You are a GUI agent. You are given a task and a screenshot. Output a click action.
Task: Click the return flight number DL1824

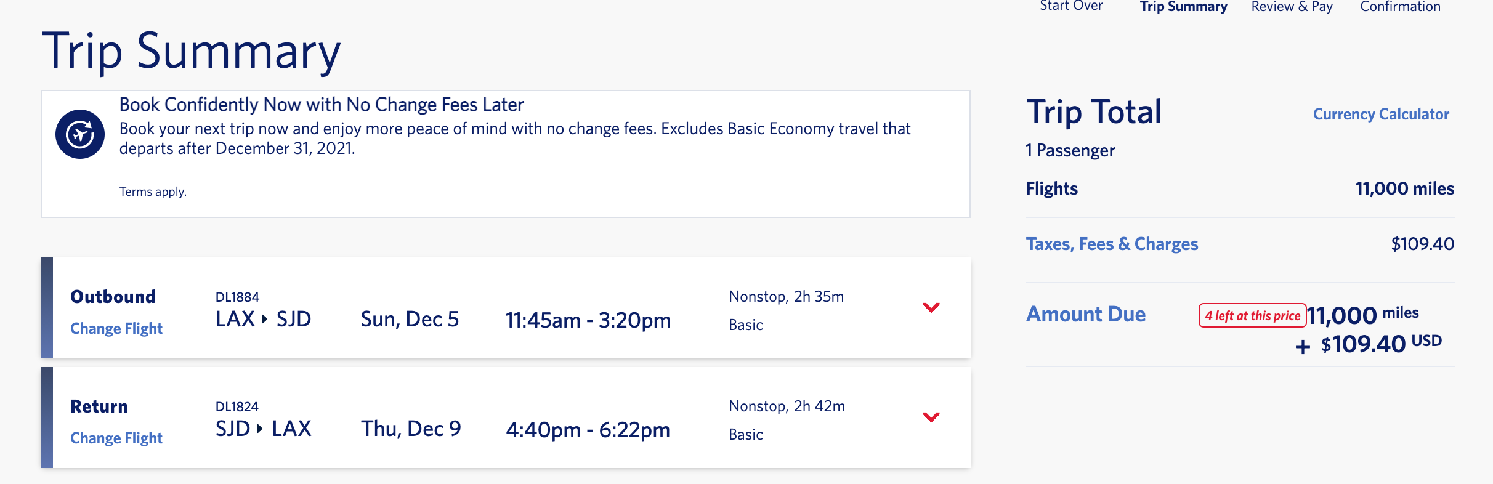pyautogui.click(x=237, y=406)
